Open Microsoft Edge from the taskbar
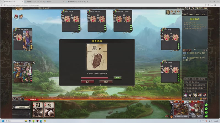 coord(41,121)
